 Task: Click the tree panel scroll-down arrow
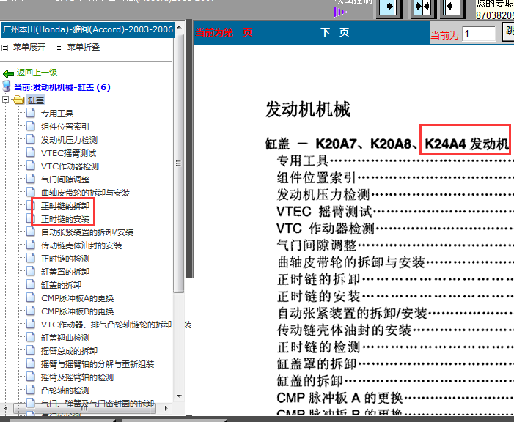click(x=179, y=396)
